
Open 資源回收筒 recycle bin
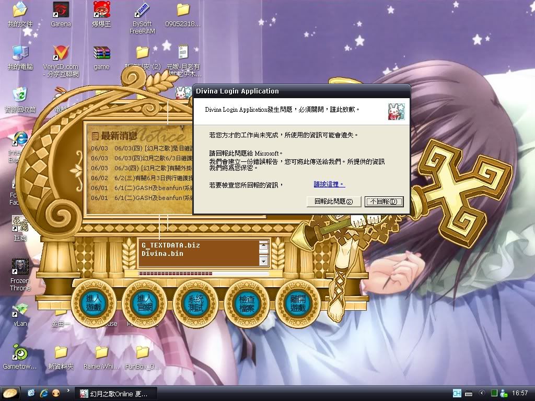tap(20, 100)
